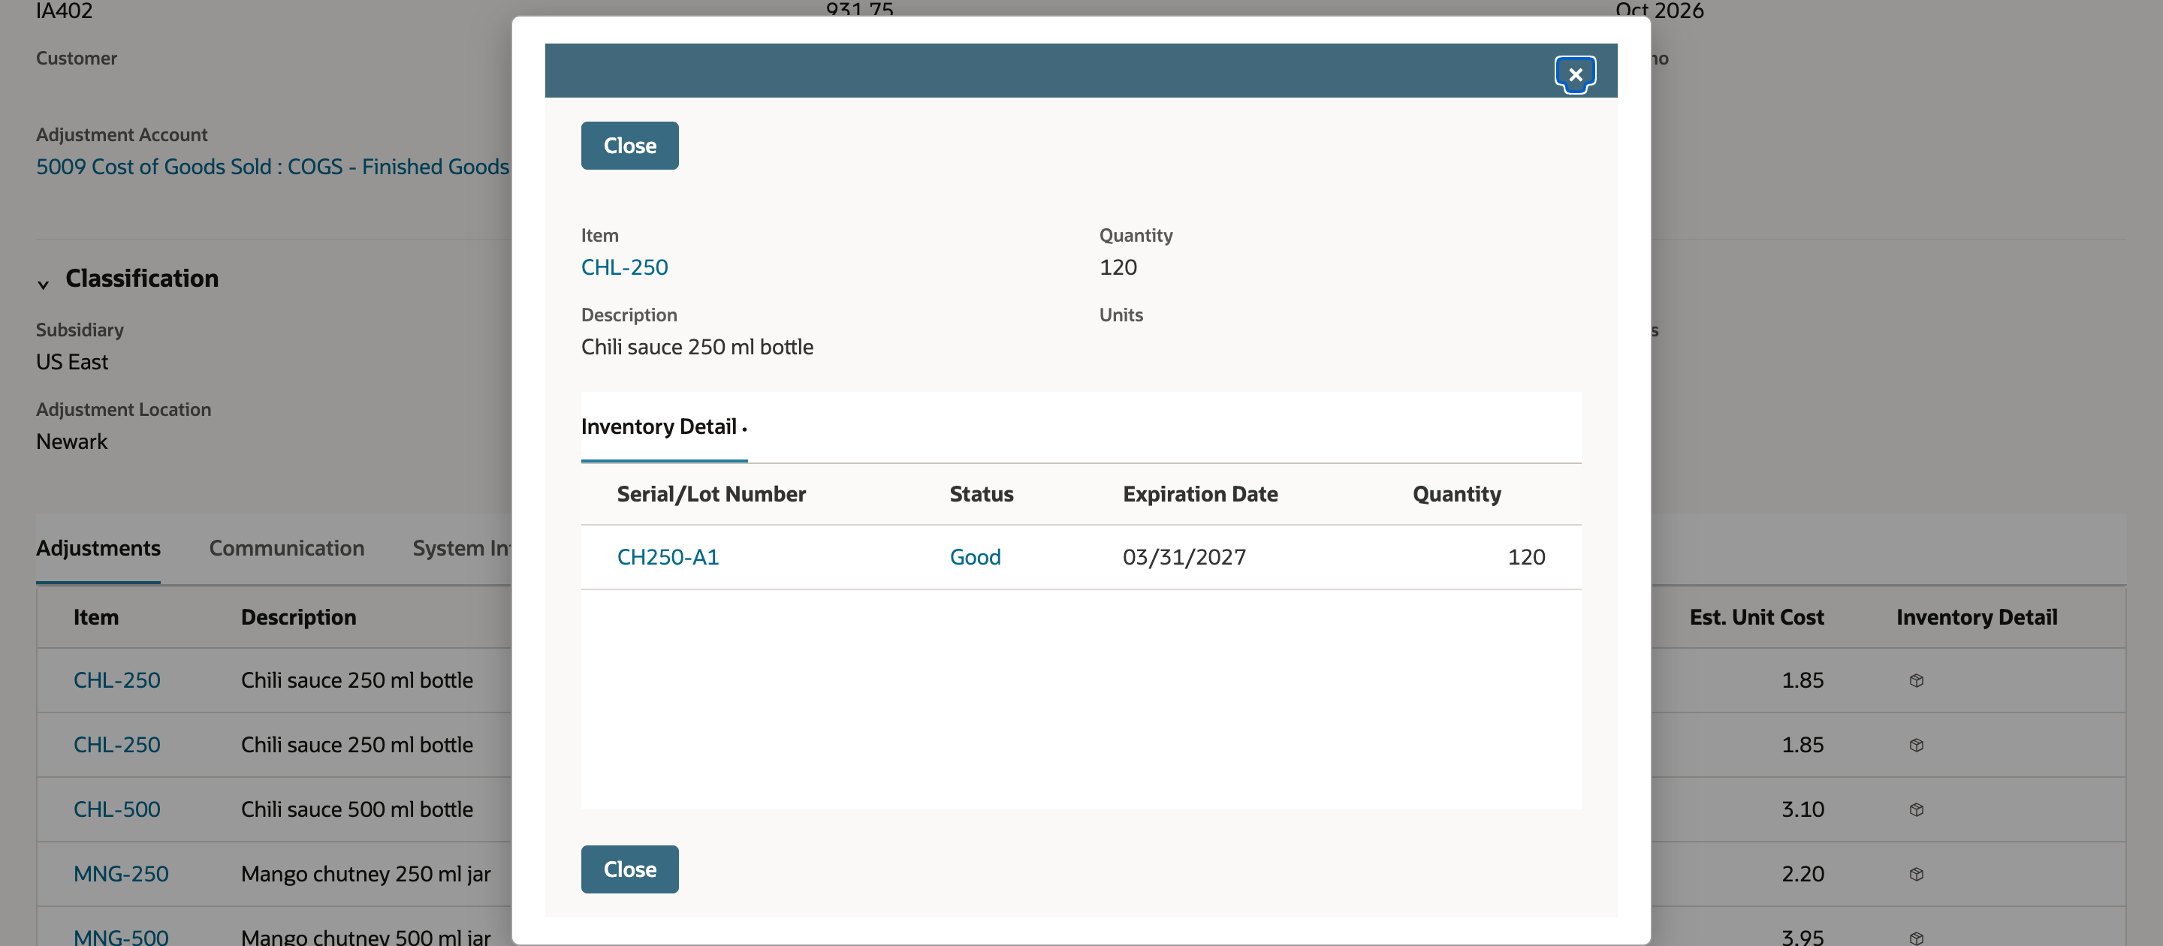Image resolution: width=2163 pixels, height=946 pixels.
Task: Collapse the Classification section chevron
Action: pos(43,284)
